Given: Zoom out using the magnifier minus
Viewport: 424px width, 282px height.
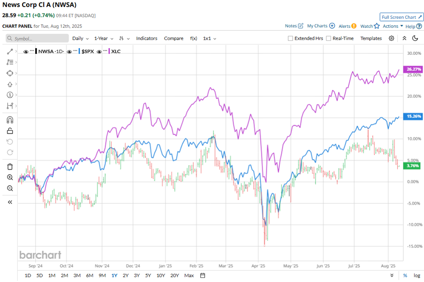Looking at the screenshot, I should click(x=10, y=188).
